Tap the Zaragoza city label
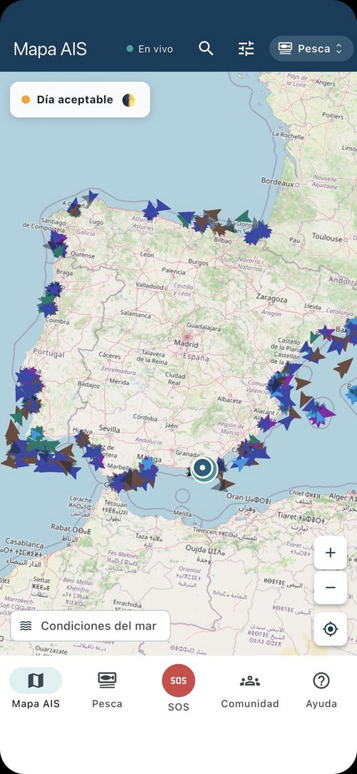The width and height of the screenshot is (357, 774). point(271,298)
